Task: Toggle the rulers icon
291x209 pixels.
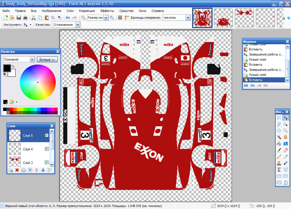Action: coord(126,18)
